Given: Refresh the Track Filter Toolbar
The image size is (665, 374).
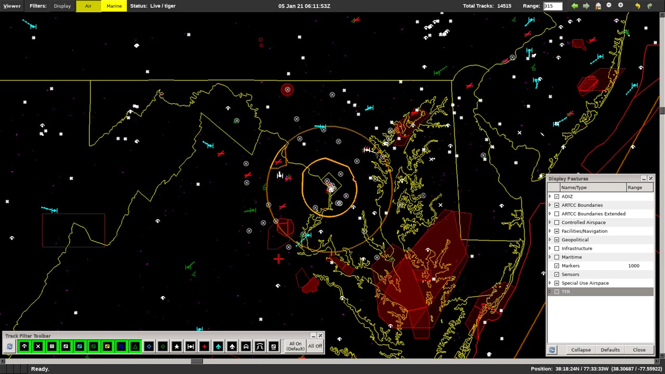Looking at the screenshot, I should [9, 346].
